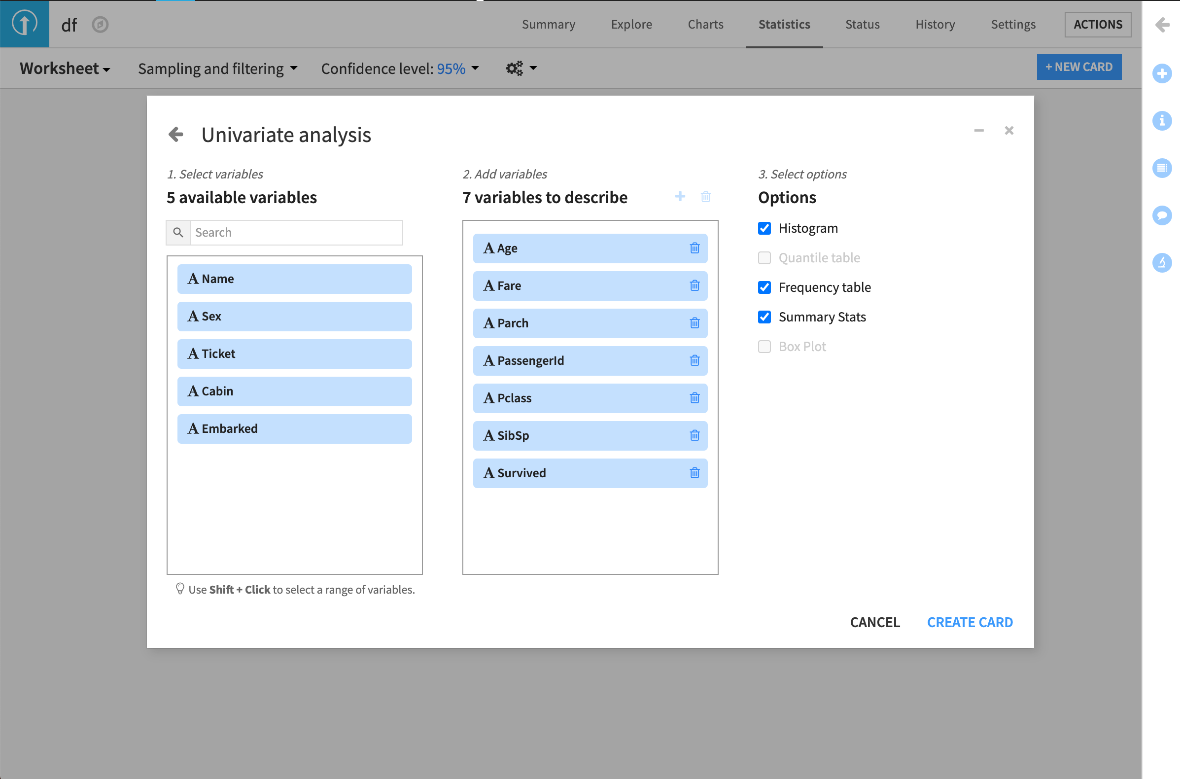The image size is (1180, 779).
Task: Click the lab flask icon in sidebar
Action: (1161, 262)
